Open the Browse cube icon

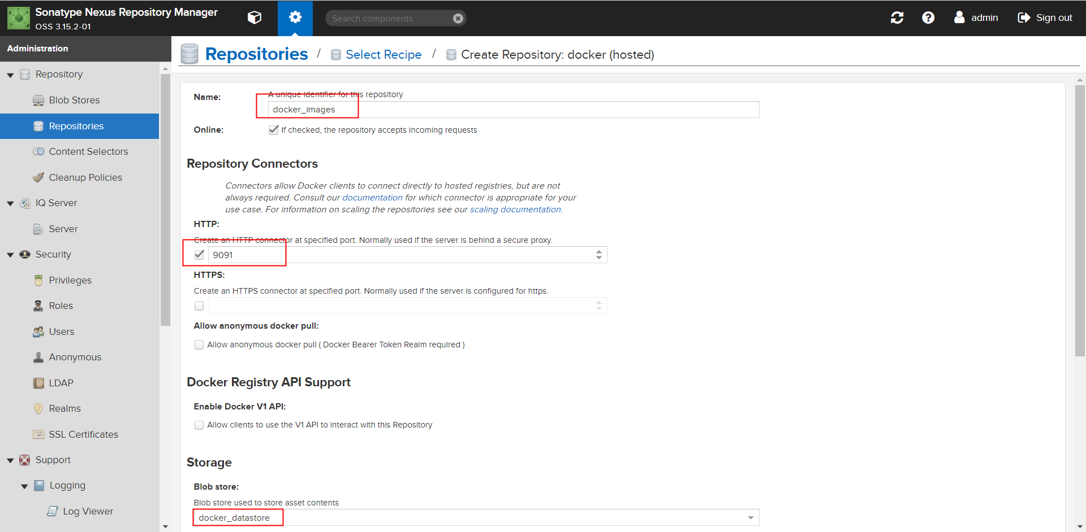tap(255, 18)
